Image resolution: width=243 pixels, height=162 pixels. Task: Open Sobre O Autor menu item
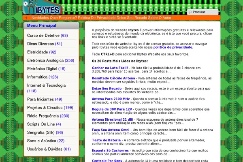(160, 18)
